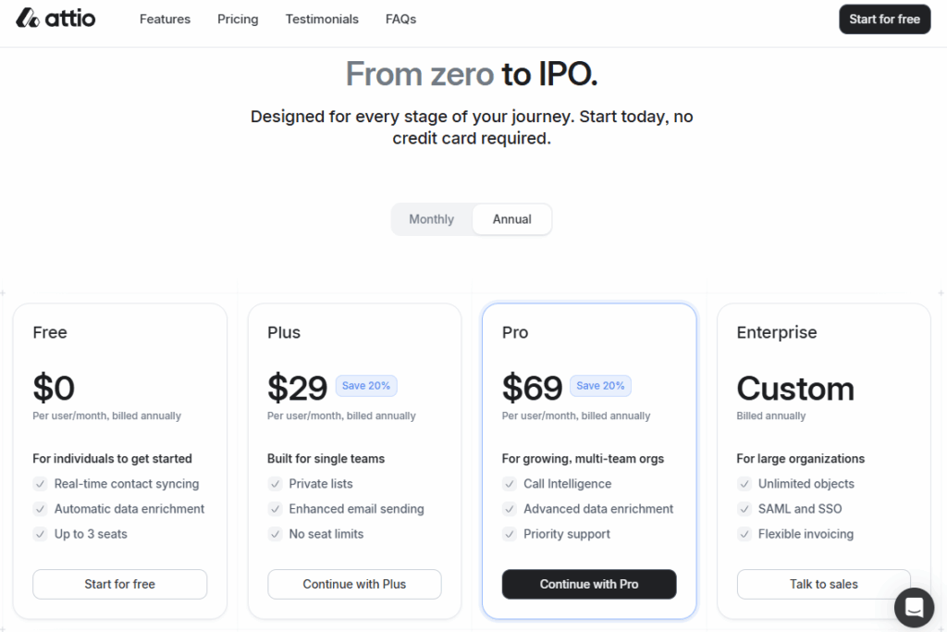947x632 pixels.
Task: Click the checkmark next to Private lists
Action: click(275, 483)
